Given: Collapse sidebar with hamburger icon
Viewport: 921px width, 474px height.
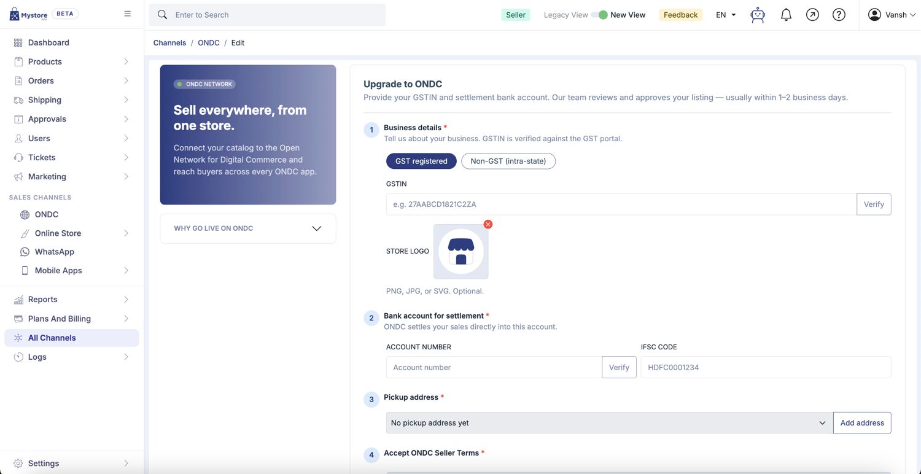Looking at the screenshot, I should (128, 14).
